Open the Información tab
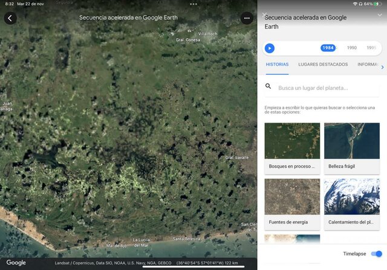This screenshot has height=270, width=387. (368, 65)
